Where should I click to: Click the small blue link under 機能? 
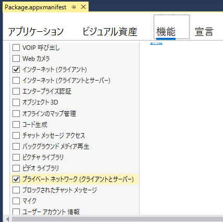156,43
